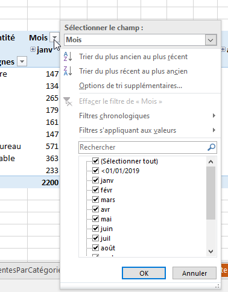Sort from newest to oldest (Z-A icon)
Viewport: 228px width, 292px height.
pyautogui.click(x=68, y=71)
